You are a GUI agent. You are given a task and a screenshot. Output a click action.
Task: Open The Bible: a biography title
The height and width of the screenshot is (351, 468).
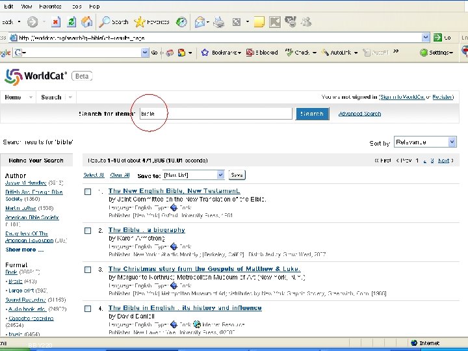[146, 230]
